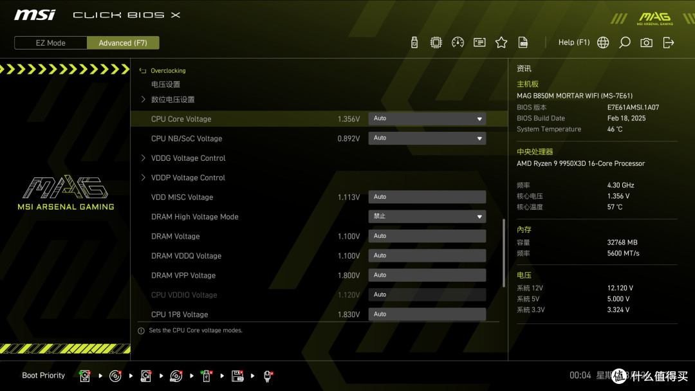The height and width of the screenshot is (391, 695).
Task: Open CPU Core Voltage dropdown
Action: pyautogui.click(x=427, y=119)
